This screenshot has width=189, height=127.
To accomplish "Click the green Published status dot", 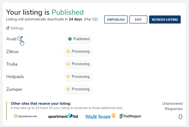I will point(70,39).
